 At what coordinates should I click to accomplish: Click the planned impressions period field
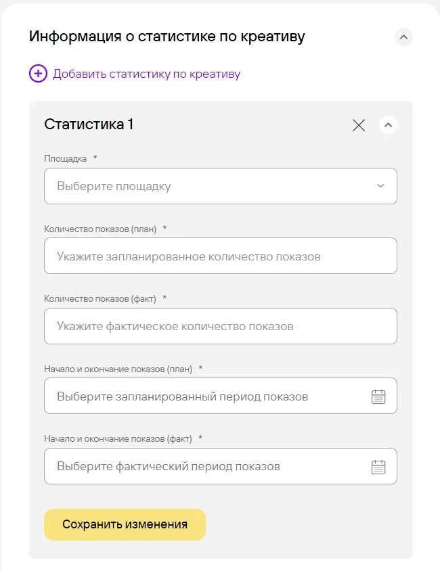click(x=203, y=396)
